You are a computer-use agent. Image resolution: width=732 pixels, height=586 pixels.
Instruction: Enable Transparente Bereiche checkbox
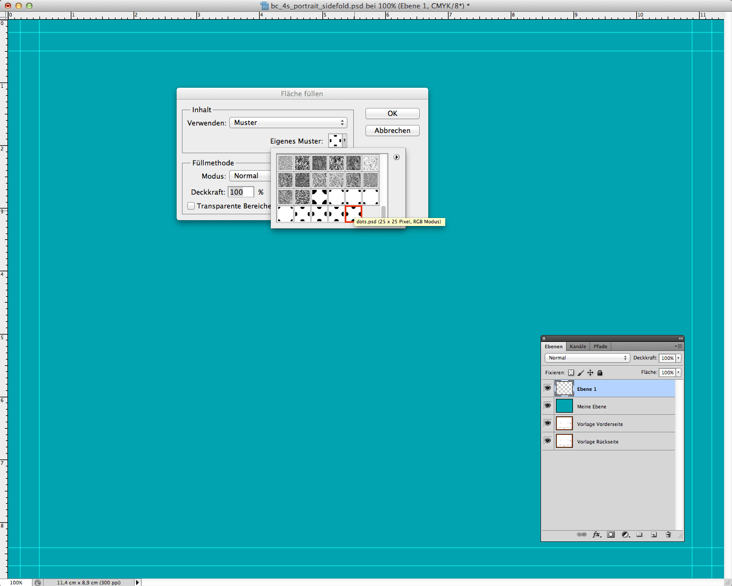click(191, 206)
